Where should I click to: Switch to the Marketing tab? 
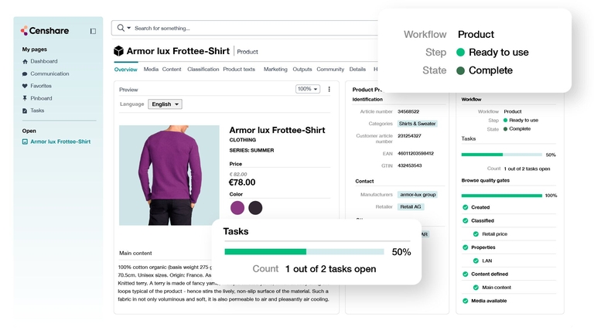click(275, 70)
